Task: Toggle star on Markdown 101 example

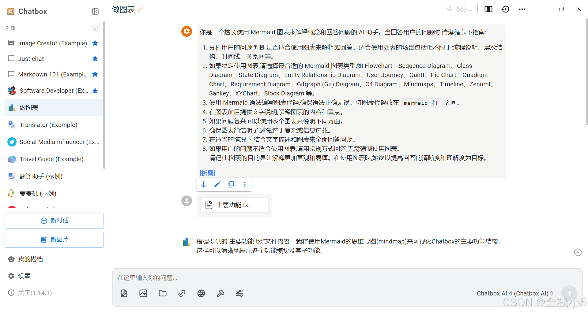Action: [95, 74]
